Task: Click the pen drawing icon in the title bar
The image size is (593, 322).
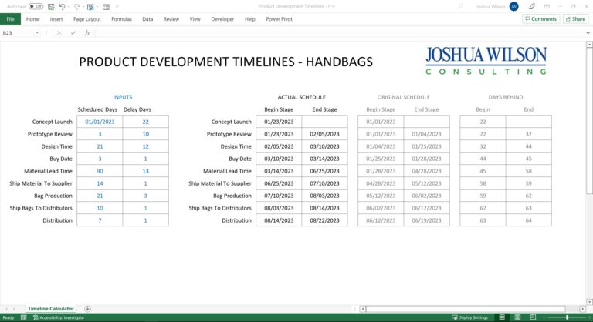Action: [532, 6]
